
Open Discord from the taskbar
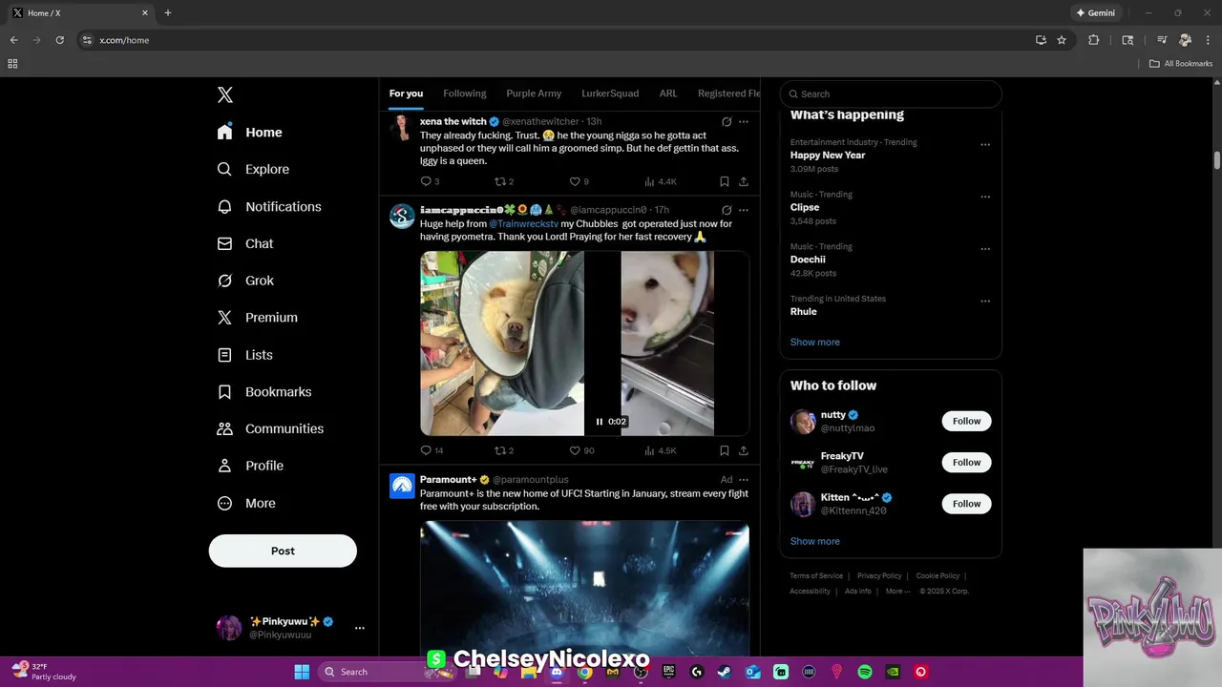pyautogui.click(x=557, y=672)
